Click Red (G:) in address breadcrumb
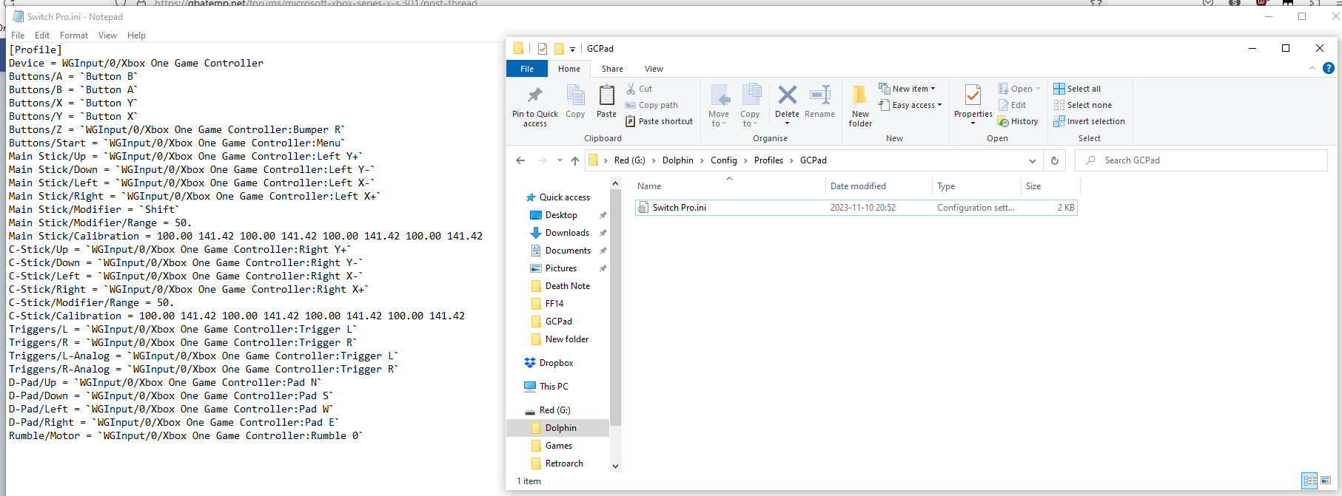This screenshot has height=496, width=1342. 630,160
